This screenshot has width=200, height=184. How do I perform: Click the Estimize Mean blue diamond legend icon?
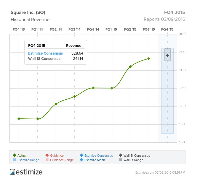tap(81, 160)
